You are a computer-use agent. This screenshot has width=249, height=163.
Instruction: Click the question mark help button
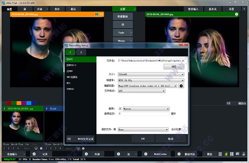(244, 9)
